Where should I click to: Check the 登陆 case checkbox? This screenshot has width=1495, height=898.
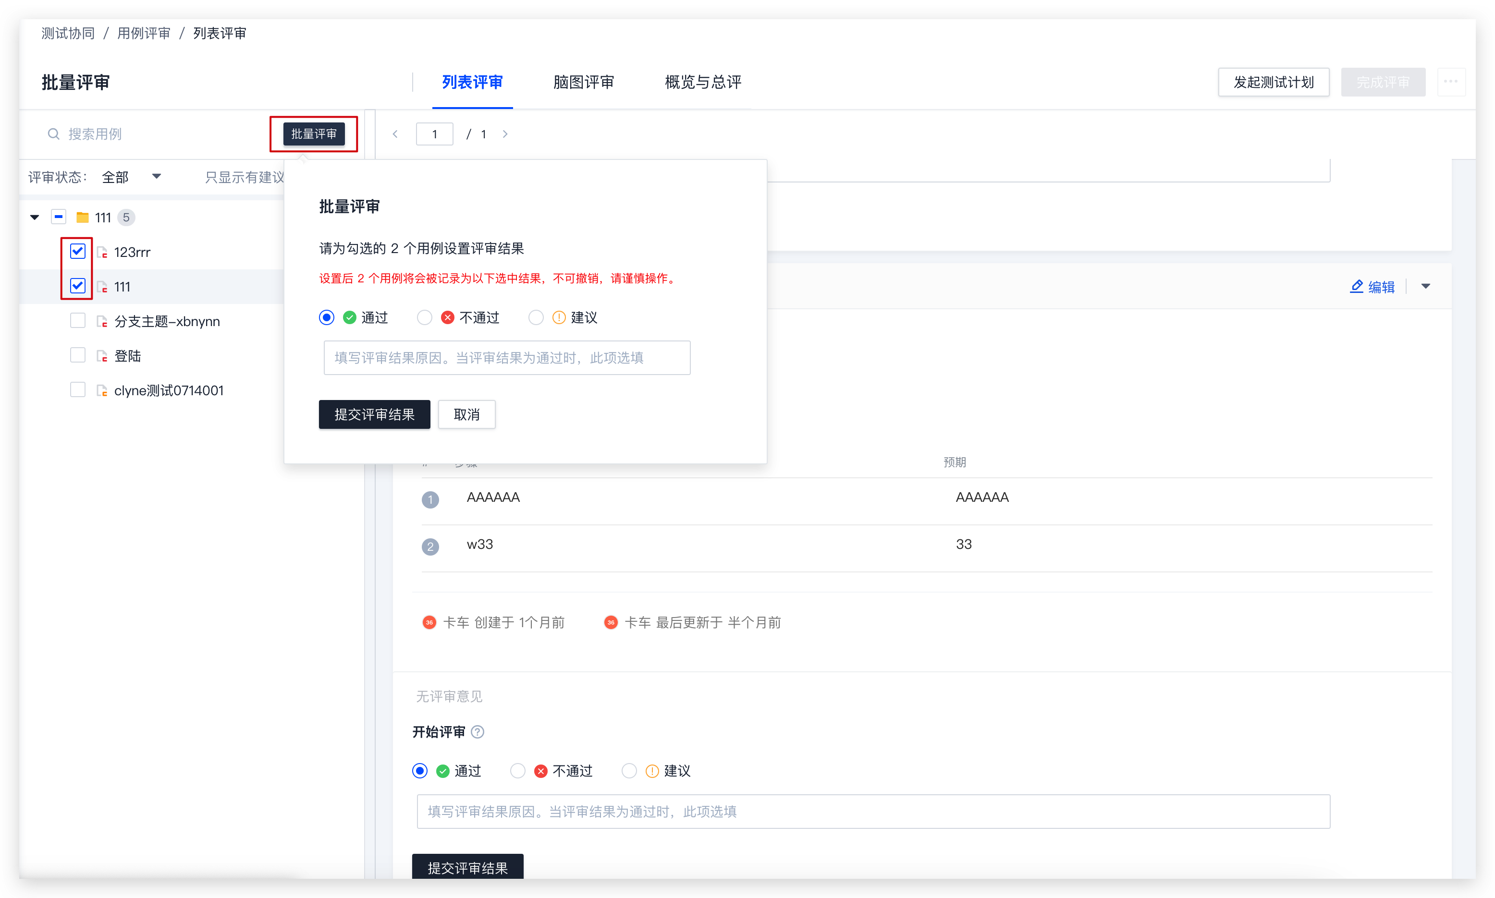[77, 354]
